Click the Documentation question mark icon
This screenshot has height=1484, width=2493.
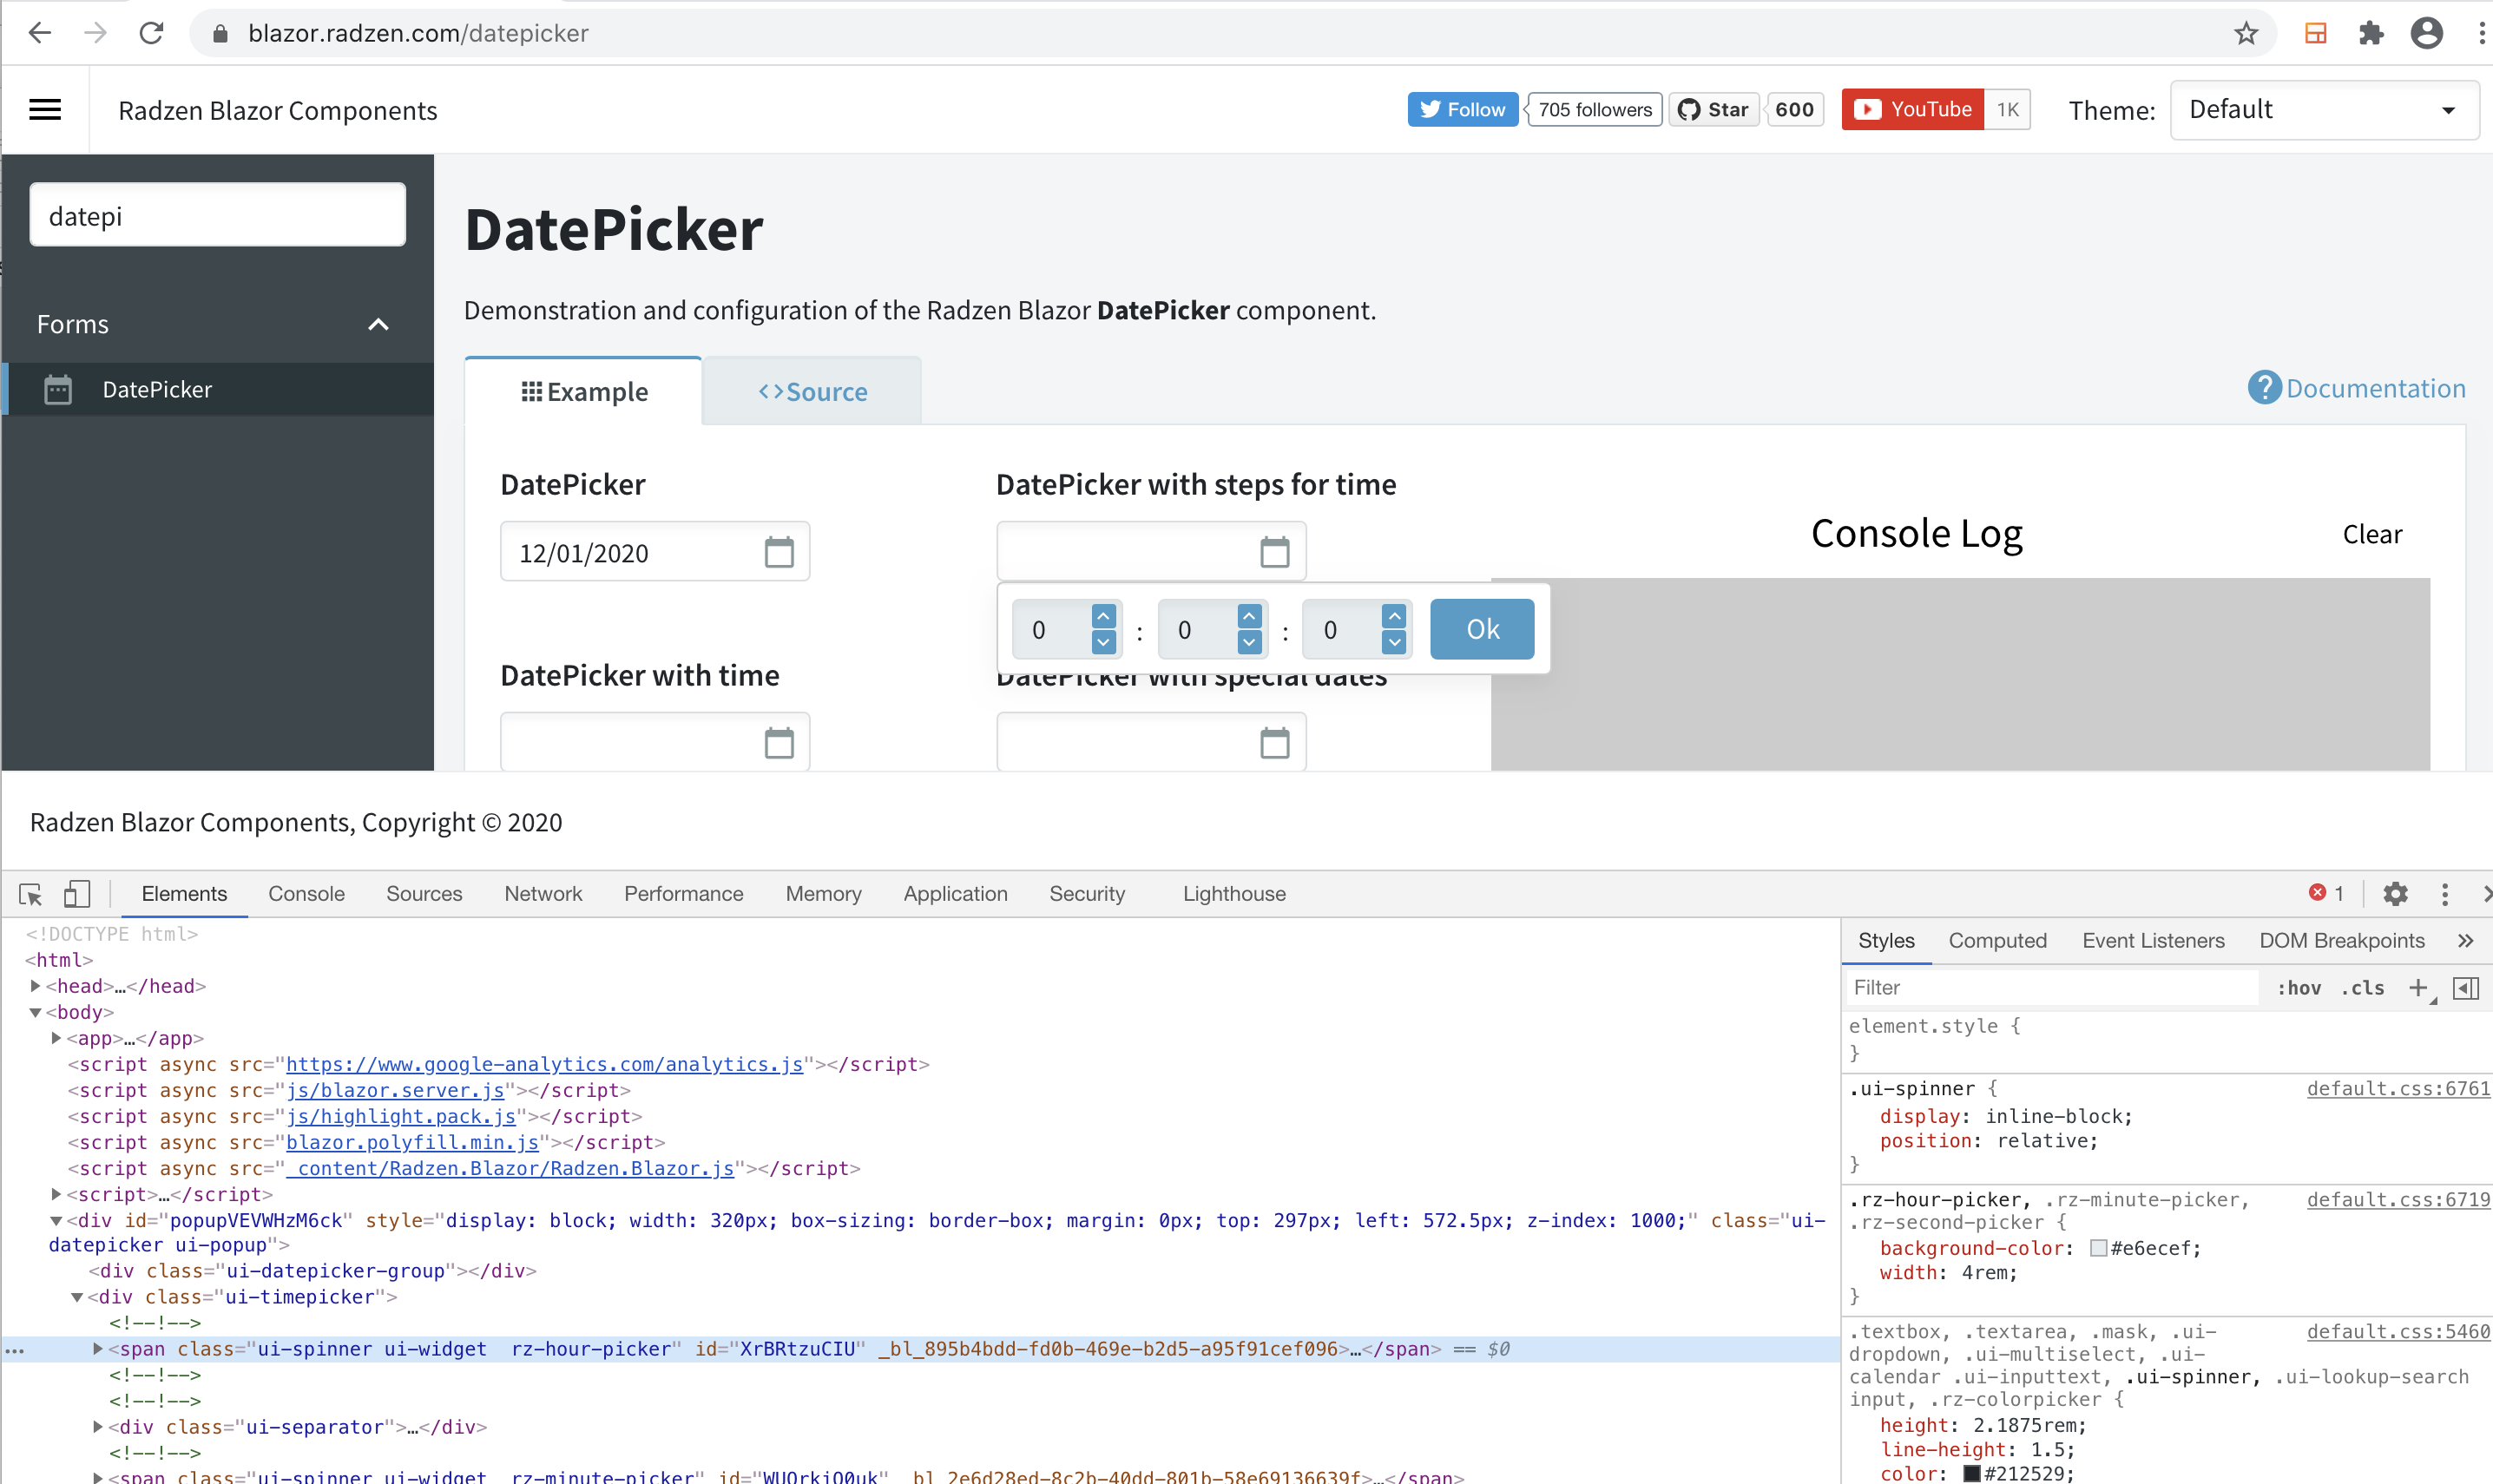tap(2264, 388)
